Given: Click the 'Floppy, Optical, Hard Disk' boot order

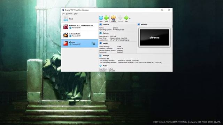Looking at the screenshot, I should 118,38.
